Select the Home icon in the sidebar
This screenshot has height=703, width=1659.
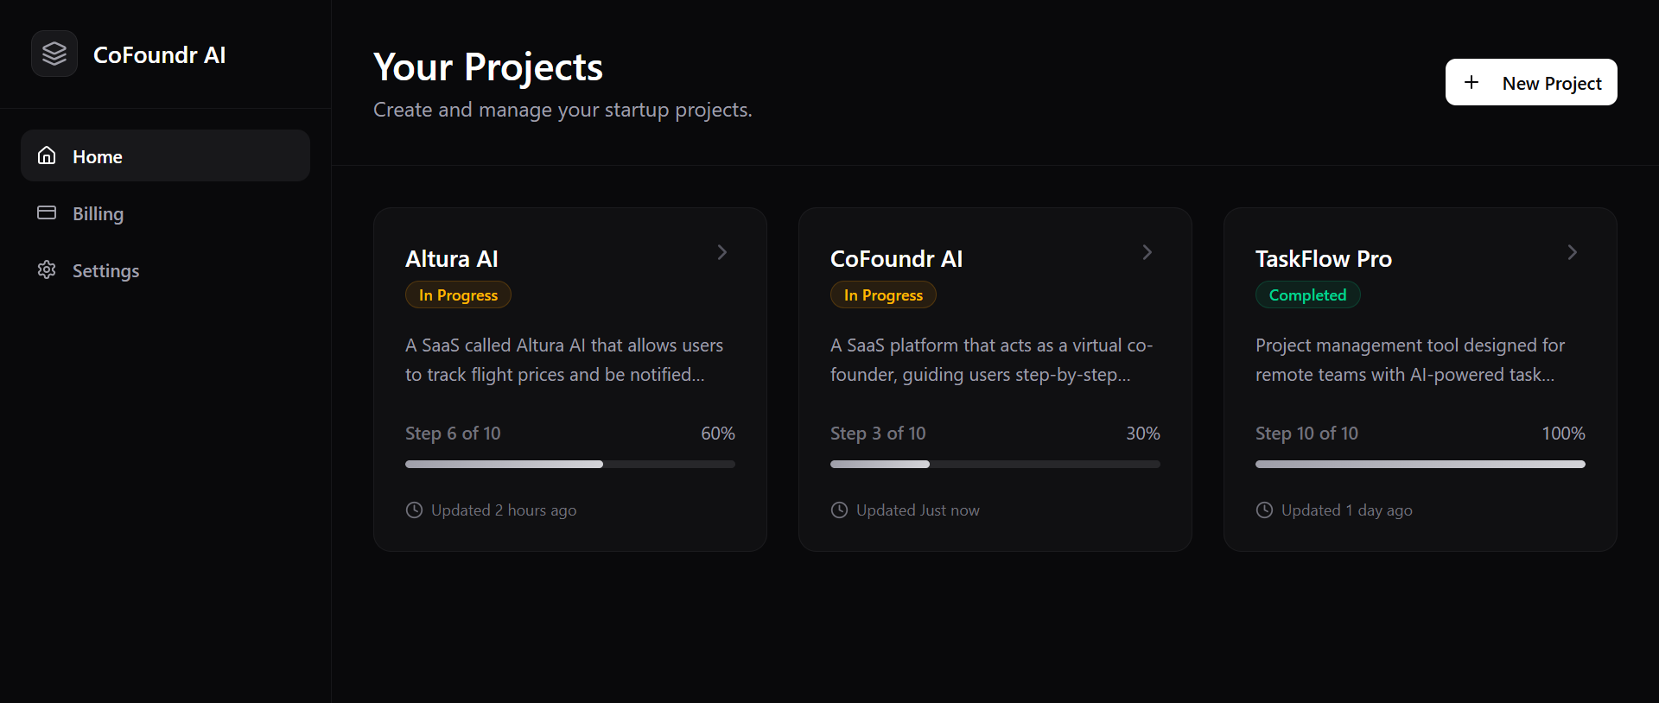point(47,156)
